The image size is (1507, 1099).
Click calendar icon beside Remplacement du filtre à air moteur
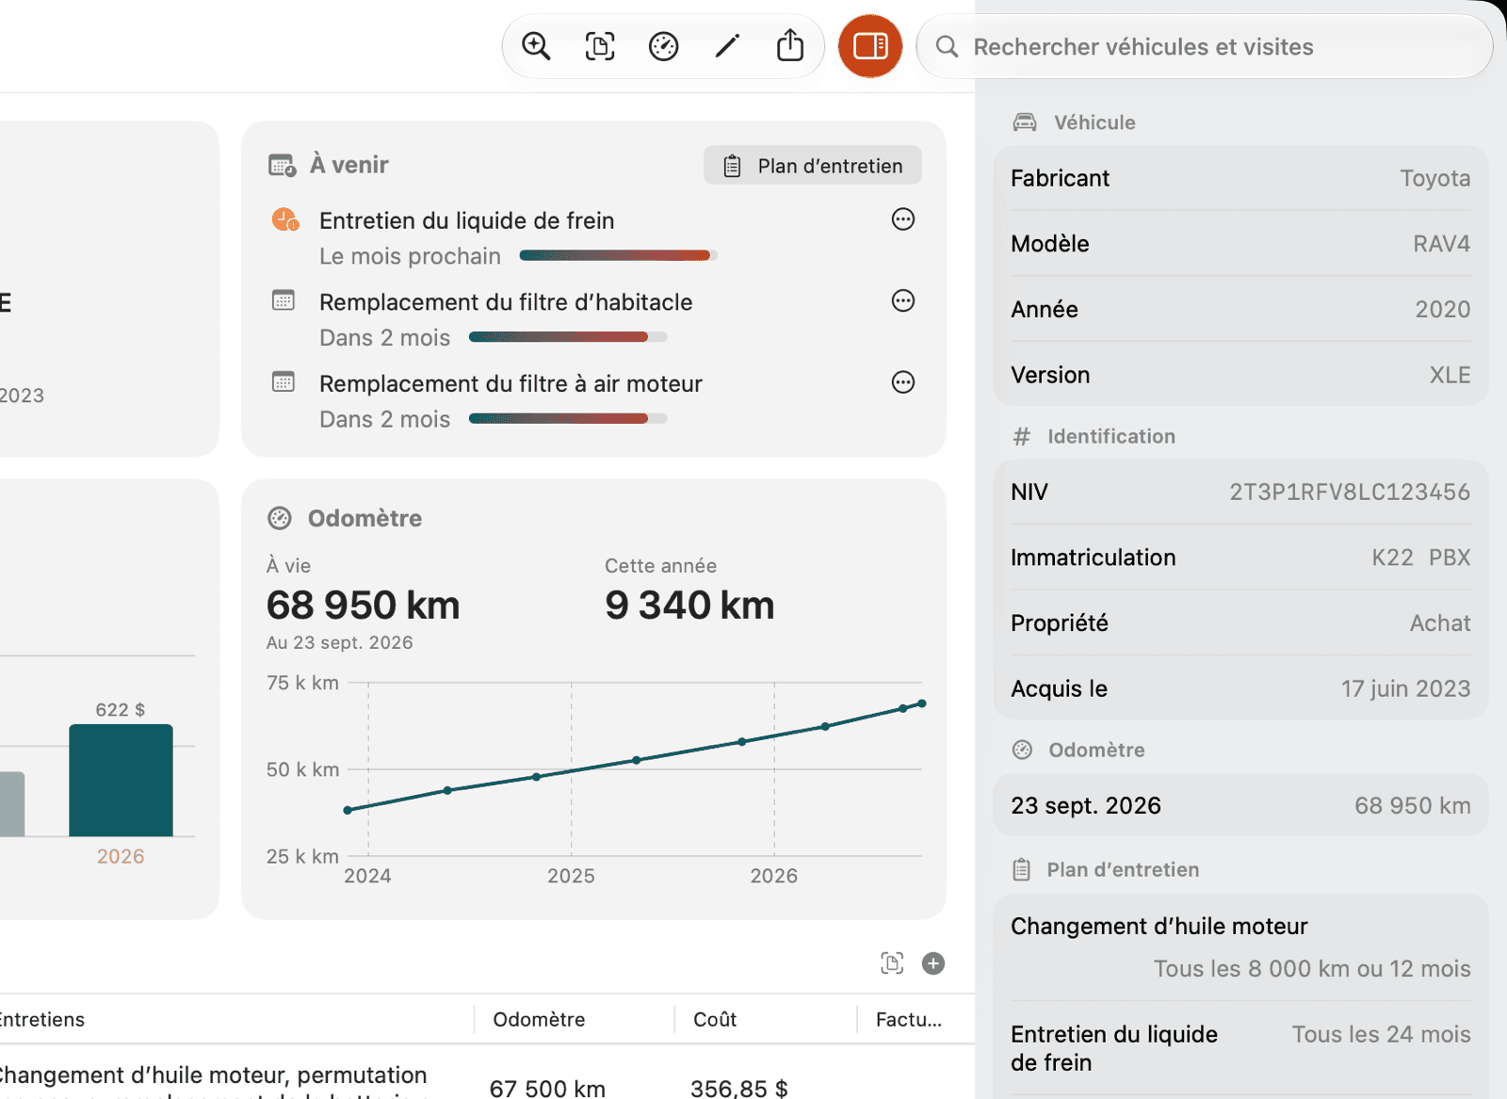[x=284, y=382]
